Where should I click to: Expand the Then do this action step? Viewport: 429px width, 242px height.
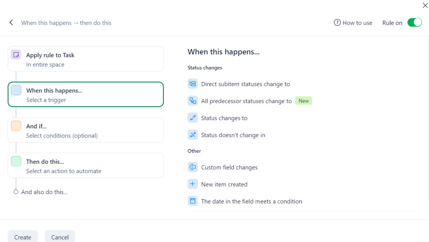pyautogui.click(x=85, y=165)
